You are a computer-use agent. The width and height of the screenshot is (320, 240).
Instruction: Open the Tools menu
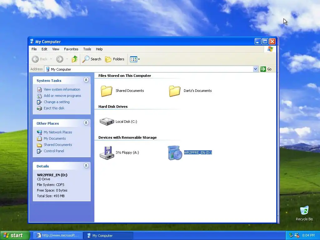[87, 49]
